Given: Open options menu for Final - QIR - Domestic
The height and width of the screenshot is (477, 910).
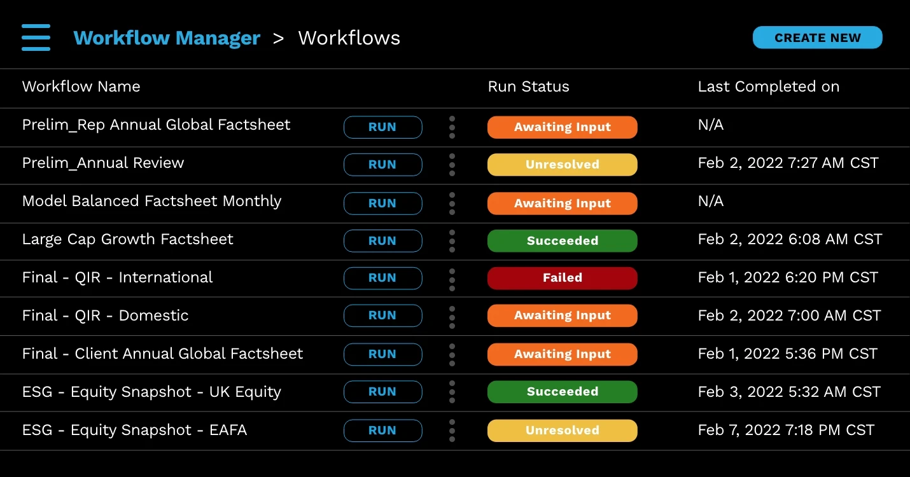Looking at the screenshot, I should [x=452, y=315].
